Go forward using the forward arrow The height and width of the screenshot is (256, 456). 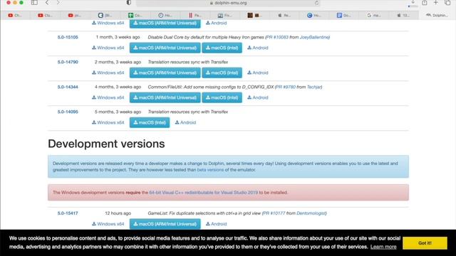pos(58,3)
